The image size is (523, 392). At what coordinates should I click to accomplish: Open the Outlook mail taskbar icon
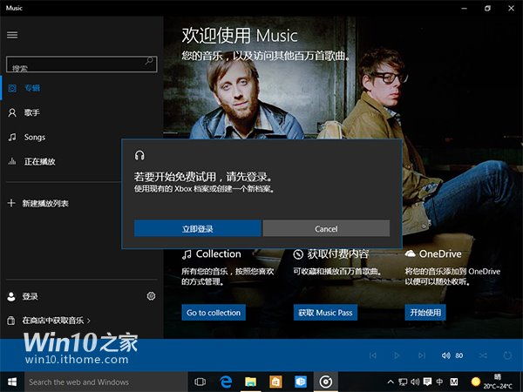(x=301, y=382)
